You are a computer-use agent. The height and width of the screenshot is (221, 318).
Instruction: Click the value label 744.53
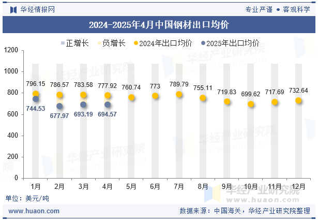click(x=36, y=109)
